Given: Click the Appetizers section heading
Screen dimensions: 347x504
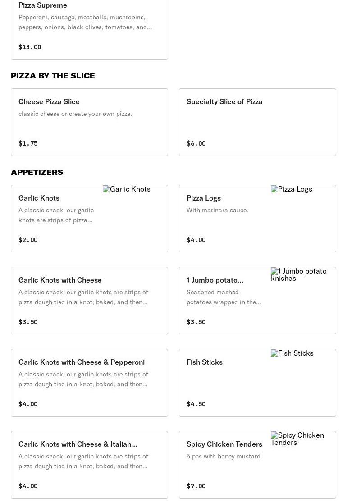Looking at the screenshot, I should click(37, 172).
